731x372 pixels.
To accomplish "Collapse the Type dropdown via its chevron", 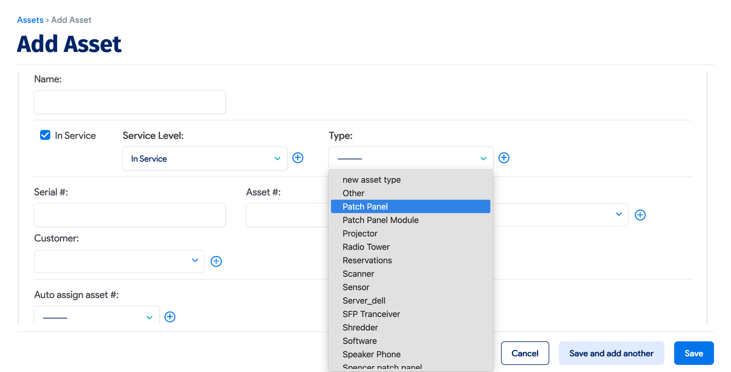I will pos(483,159).
